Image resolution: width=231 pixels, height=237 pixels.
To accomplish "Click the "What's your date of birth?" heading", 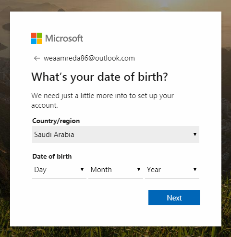I will pos(99,77).
